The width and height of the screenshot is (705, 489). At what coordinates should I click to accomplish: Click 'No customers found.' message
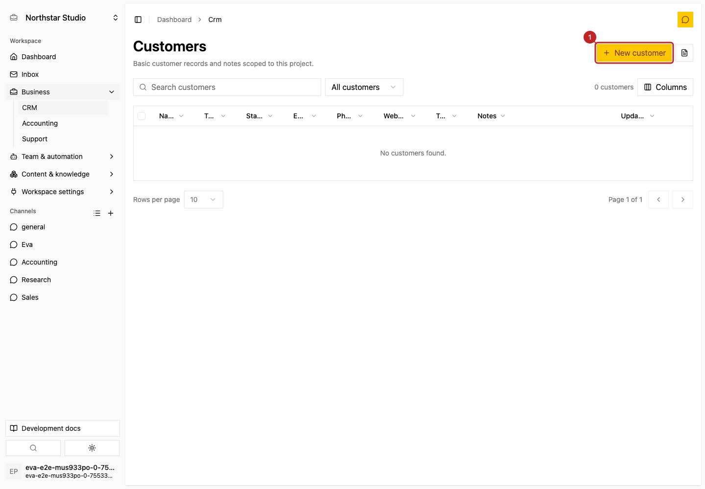coord(413,153)
